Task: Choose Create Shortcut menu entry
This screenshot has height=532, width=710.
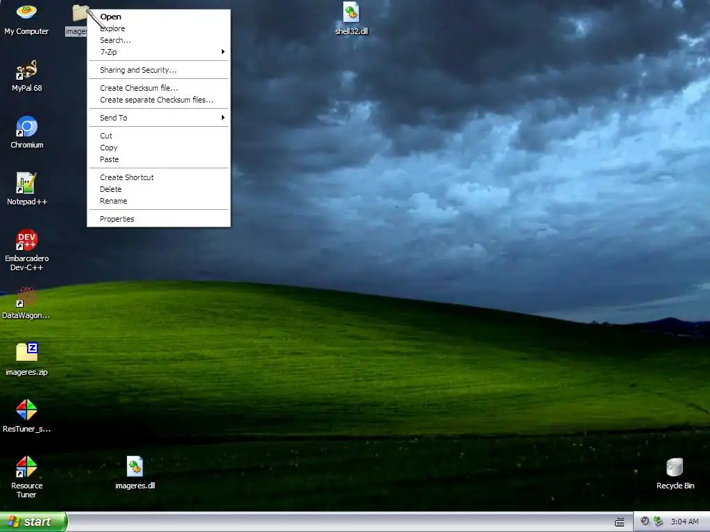Action: (x=159, y=178)
